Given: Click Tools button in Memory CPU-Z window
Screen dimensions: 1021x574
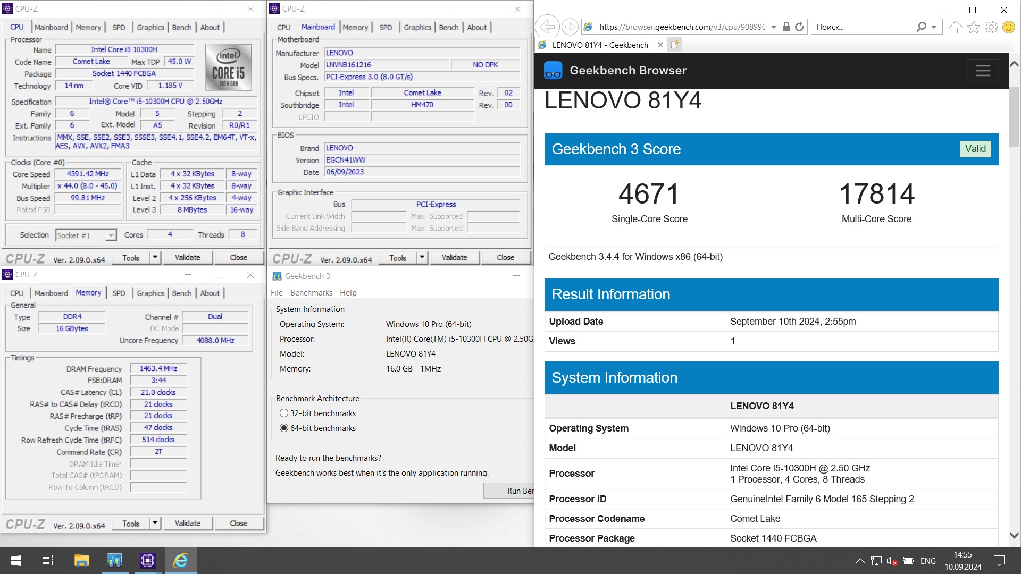Looking at the screenshot, I should [x=131, y=523].
